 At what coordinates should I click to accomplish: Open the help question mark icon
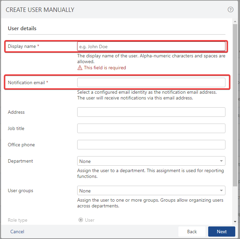click(231, 10)
